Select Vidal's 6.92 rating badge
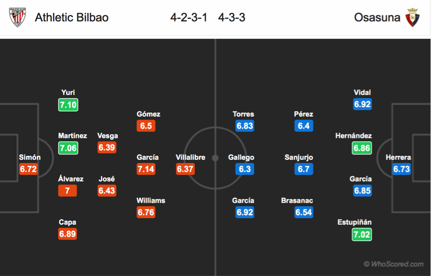The image size is (431, 276). coord(363,104)
